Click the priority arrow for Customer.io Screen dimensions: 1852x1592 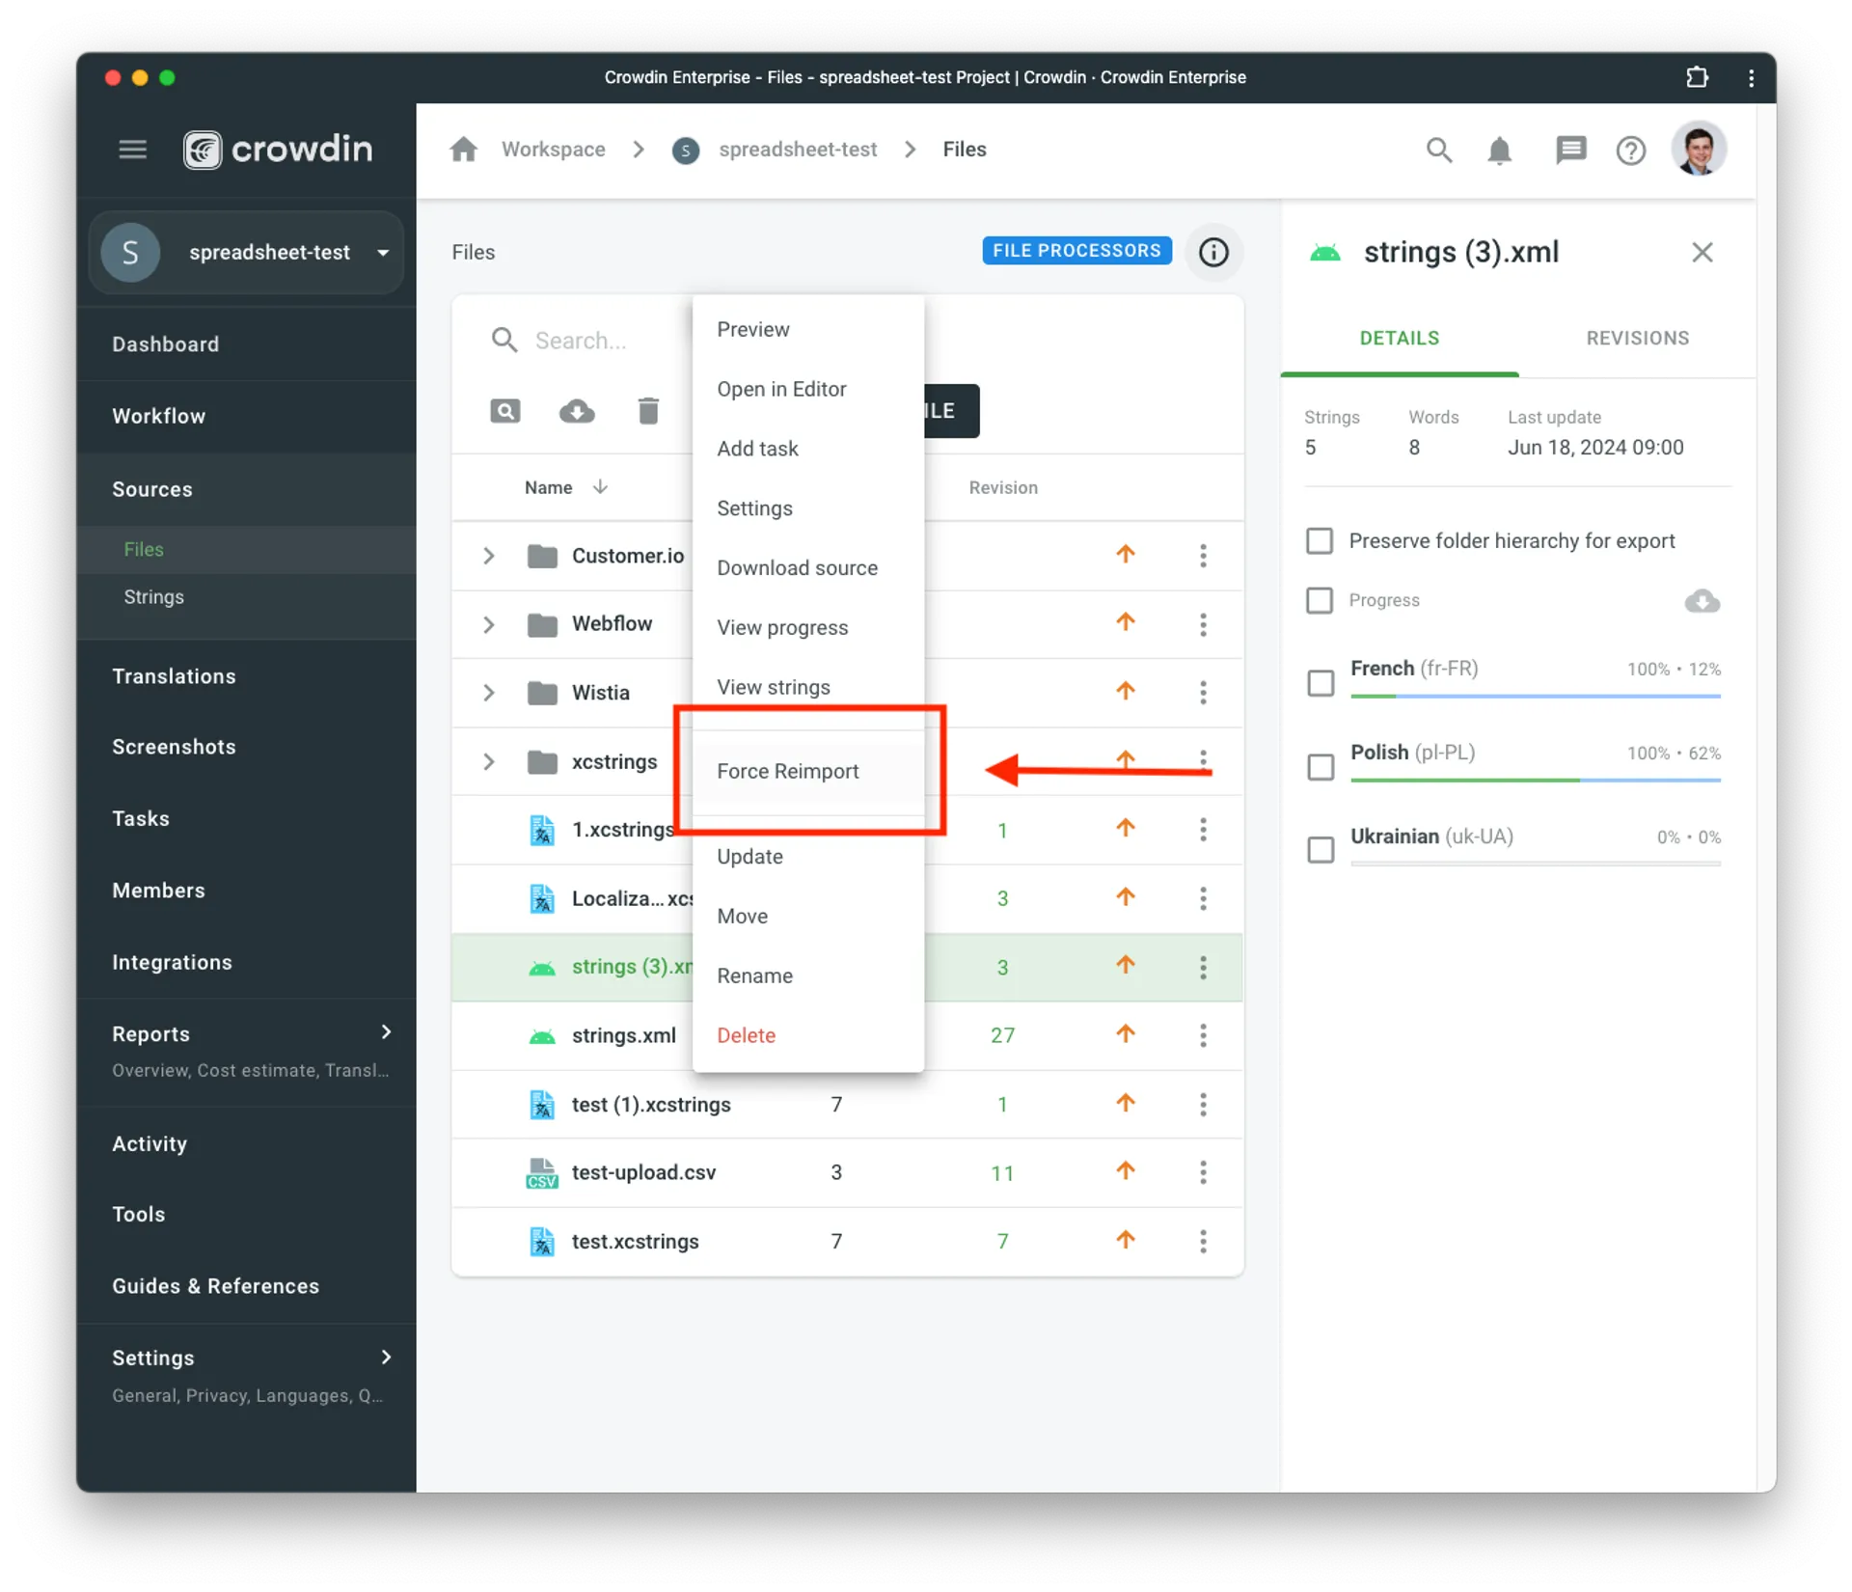point(1125,553)
